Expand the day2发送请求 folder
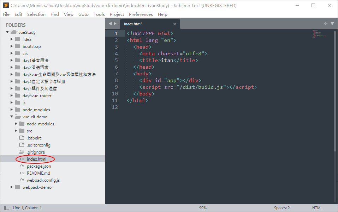 12,67
